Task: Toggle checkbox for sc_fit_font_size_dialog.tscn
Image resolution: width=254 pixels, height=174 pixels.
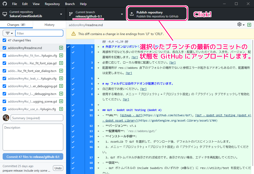Action: (x=4, y=71)
